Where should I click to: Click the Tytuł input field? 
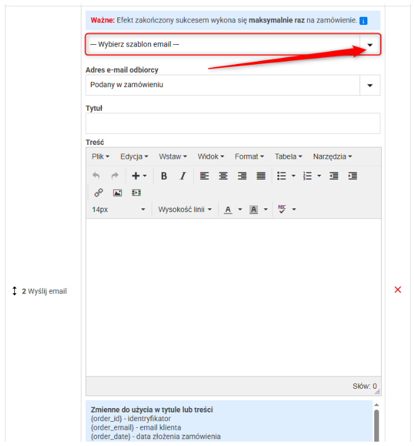pos(233,123)
